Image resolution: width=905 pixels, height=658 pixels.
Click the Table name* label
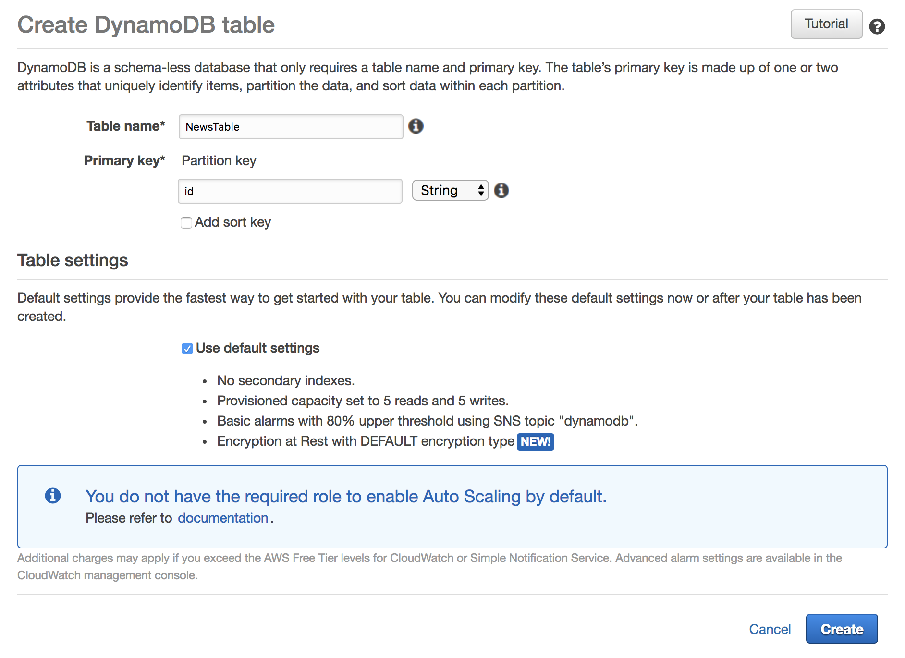(x=126, y=126)
